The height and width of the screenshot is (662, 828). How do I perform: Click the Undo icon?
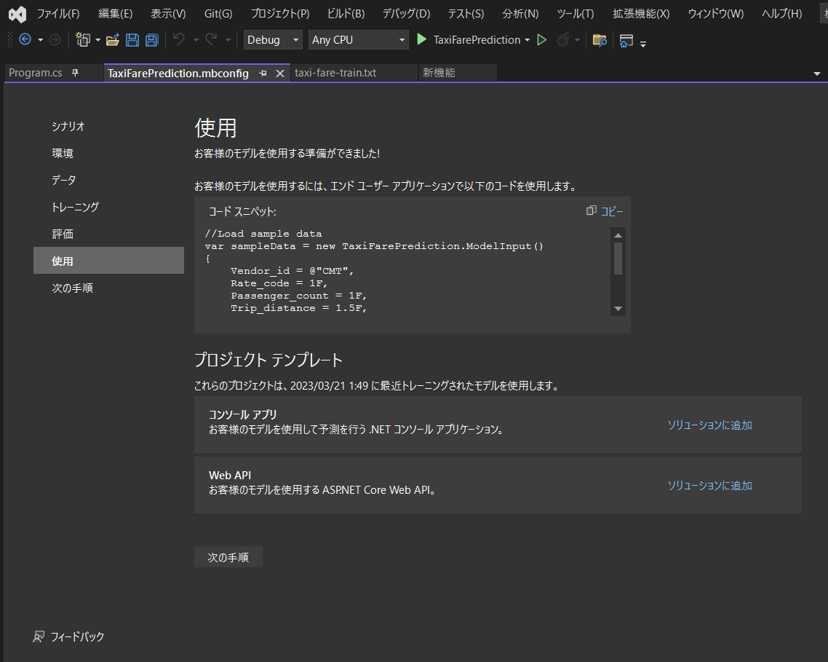coord(178,40)
